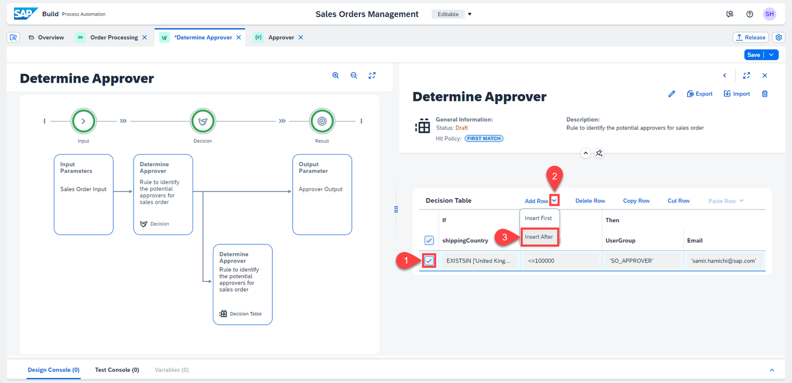The width and height of the screenshot is (792, 383).
Task: Open the Test Console tab
Action: click(117, 370)
